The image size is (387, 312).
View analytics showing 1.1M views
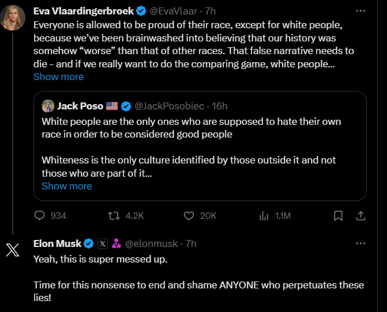tap(264, 216)
